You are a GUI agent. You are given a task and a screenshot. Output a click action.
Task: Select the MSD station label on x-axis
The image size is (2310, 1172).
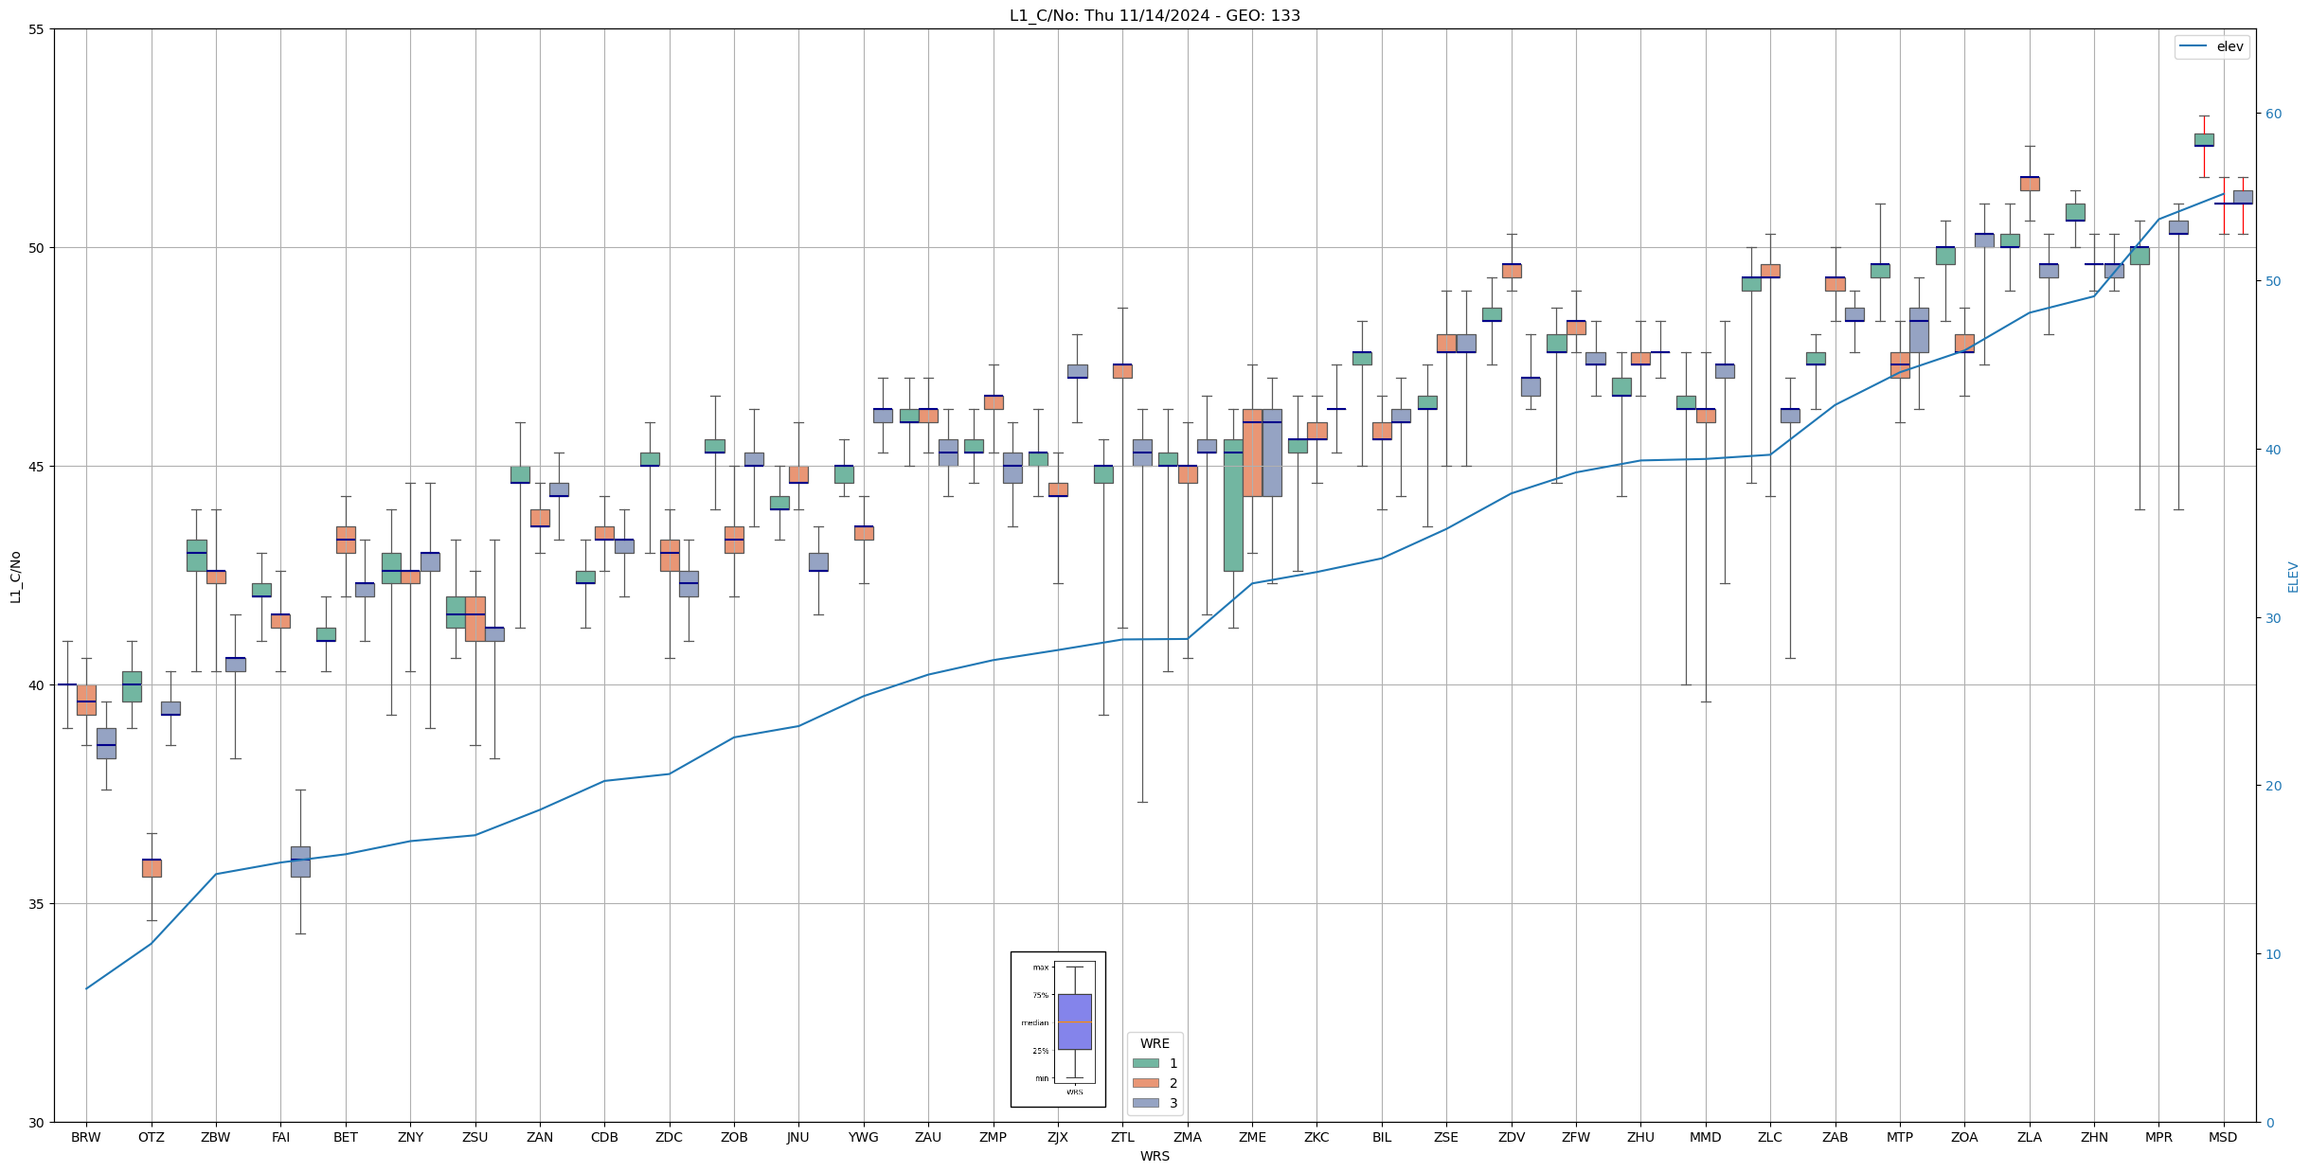coord(2223,1137)
